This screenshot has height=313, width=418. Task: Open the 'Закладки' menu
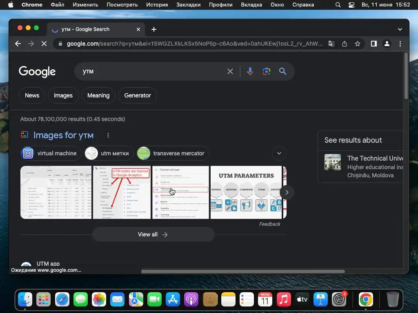[x=189, y=5]
